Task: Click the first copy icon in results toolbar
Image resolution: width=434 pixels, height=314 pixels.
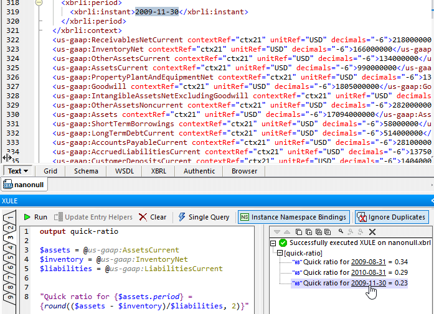Action: pyautogui.click(x=299, y=231)
